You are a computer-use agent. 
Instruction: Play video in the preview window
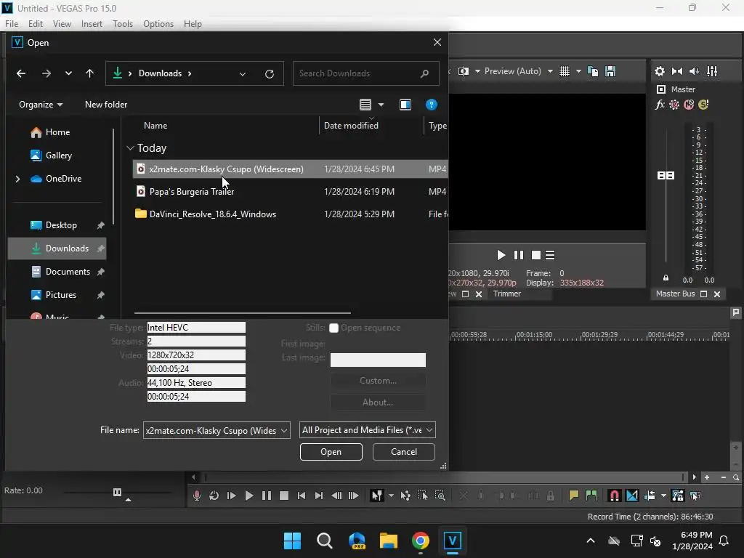(x=501, y=255)
